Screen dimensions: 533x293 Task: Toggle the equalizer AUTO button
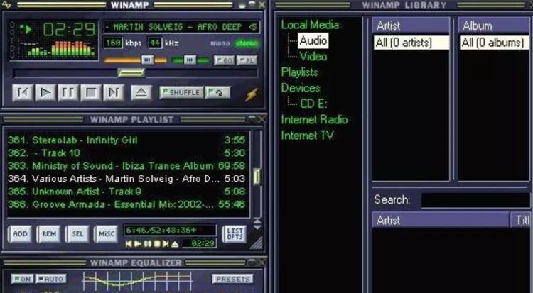tap(50, 279)
